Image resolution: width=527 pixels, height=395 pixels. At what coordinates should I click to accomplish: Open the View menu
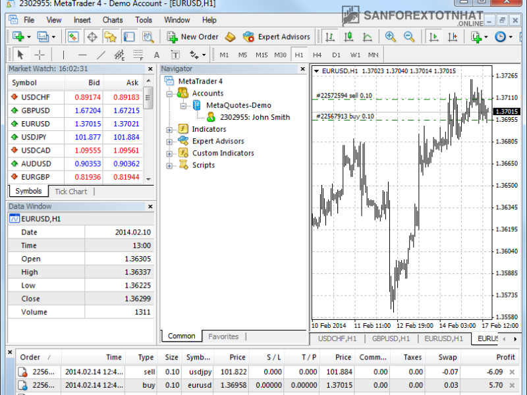pyautogui.click(x=54, y=20)
